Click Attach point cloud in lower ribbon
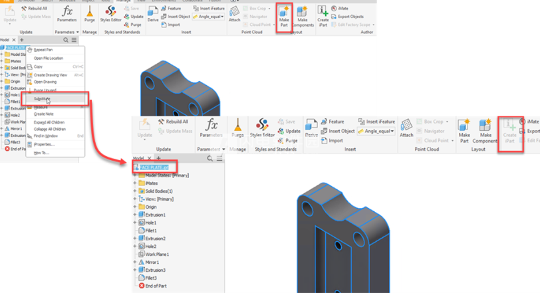Screen dimensions: 540x293 (x=406, y=128)
